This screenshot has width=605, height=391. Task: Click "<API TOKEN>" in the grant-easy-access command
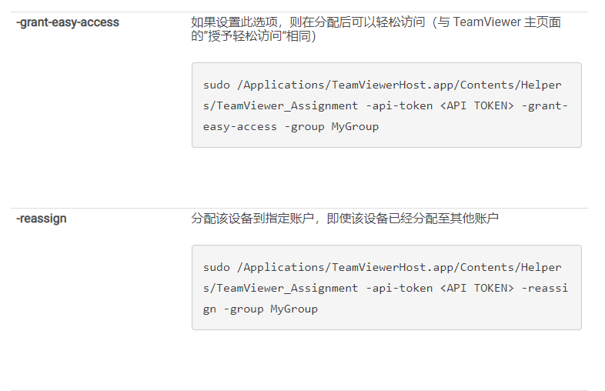click(x=476, y=105)
